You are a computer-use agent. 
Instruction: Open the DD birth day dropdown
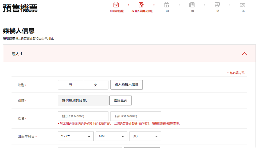145,136
